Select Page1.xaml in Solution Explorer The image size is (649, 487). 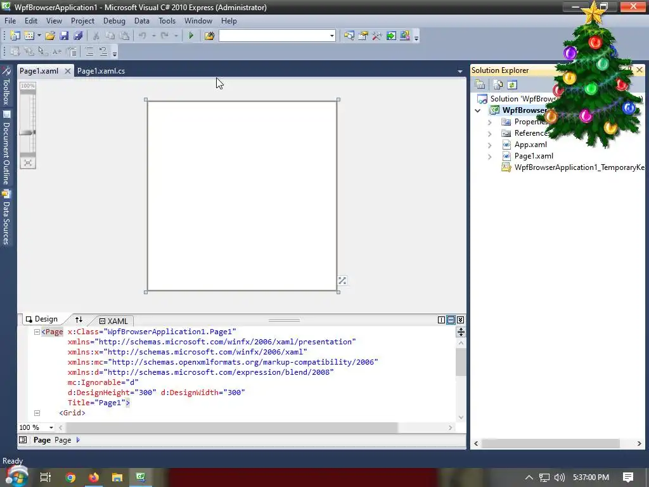[x=534, y=156]
